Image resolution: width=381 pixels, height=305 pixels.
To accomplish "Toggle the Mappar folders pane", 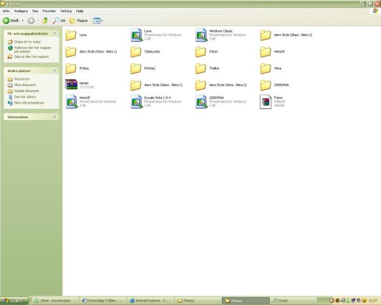I will [78, 21].
